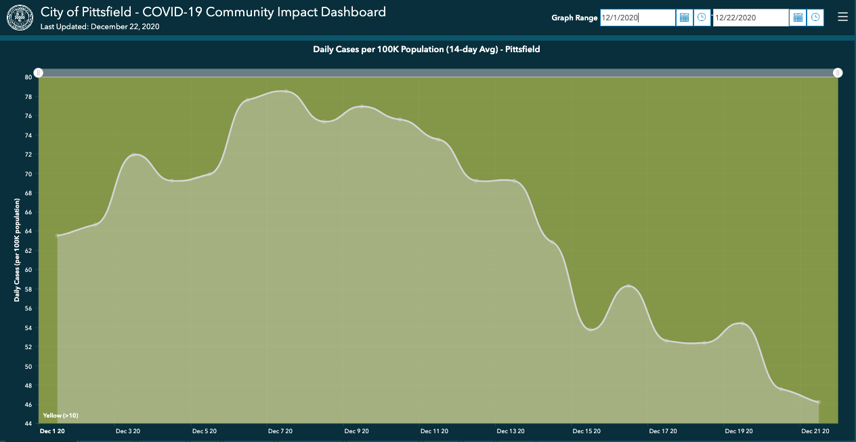Click the peak data point near Dec 7

[286, 92]
